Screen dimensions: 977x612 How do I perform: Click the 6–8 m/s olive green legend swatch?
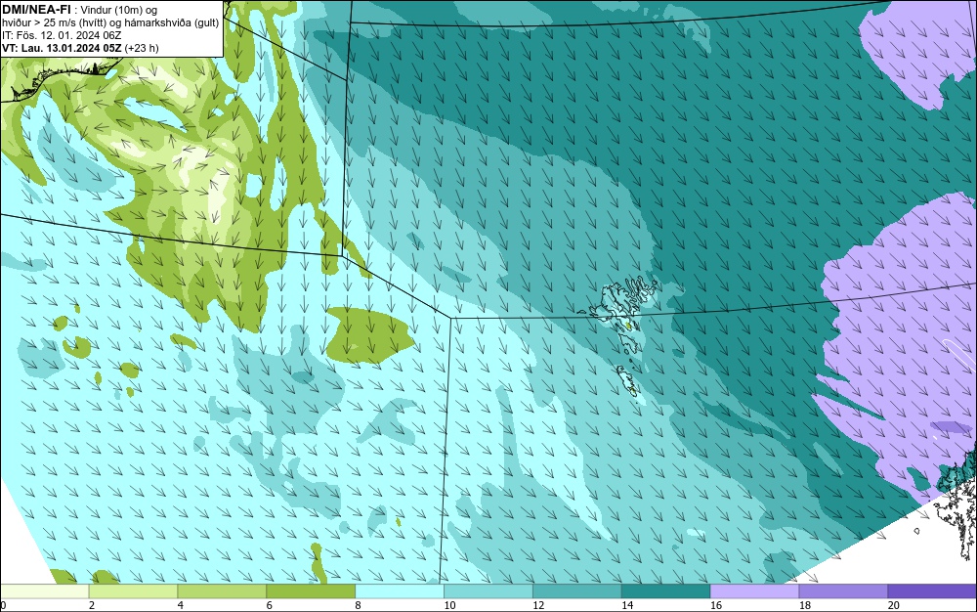click(311, 590)
